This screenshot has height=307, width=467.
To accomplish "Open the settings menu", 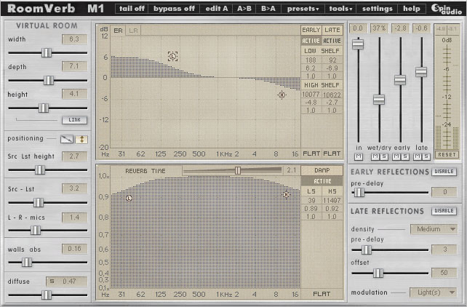I will (377, 9).
